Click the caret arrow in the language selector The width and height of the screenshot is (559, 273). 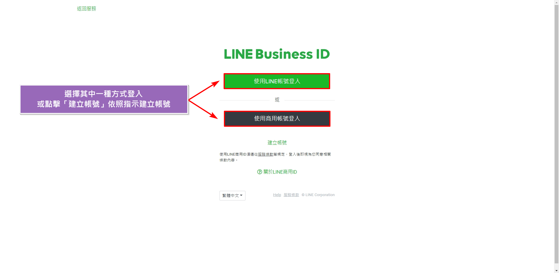(241, 195)
